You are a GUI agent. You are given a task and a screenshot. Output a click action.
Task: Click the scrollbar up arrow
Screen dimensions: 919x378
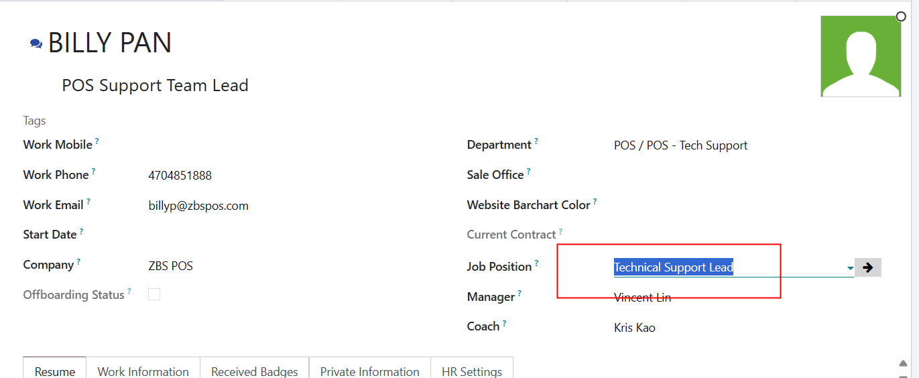(x=903, y=363)
